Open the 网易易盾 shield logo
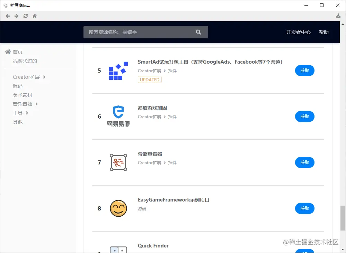The height and width of the screenshot is (253, 346). [x=118, y=116]
